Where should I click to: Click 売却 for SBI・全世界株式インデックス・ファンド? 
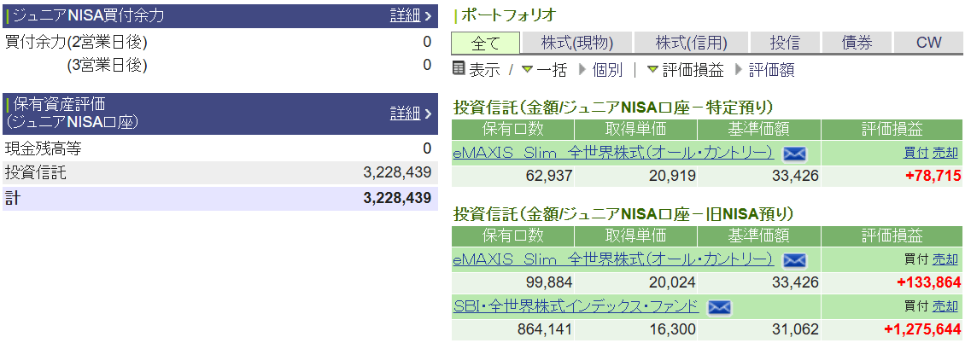[x=945, y=305]
